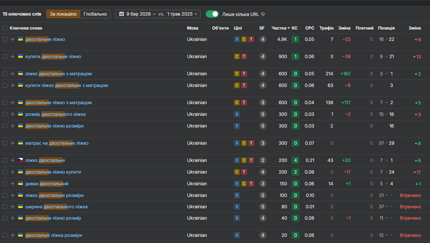Click the help icon near 'Лише кілька URL'
Screen dimensions: 430x243
point(263,14)
